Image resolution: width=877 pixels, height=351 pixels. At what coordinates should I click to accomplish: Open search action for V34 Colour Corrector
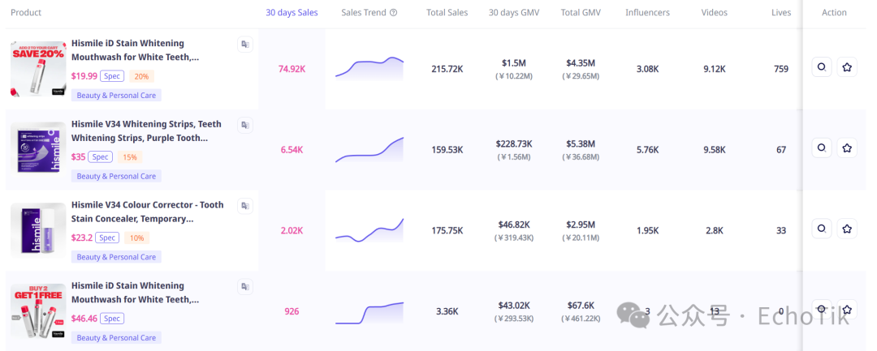coord(822,229)
